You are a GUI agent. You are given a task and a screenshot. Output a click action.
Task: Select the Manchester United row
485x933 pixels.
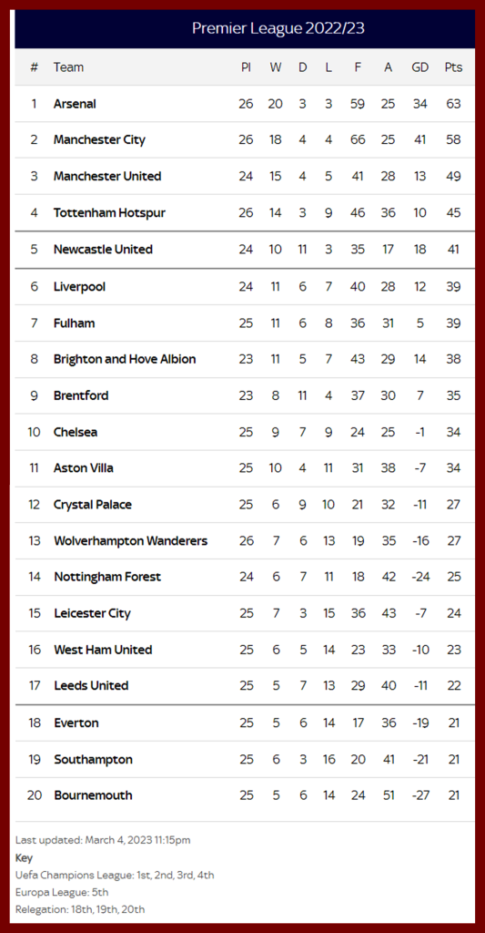[245, 176]
